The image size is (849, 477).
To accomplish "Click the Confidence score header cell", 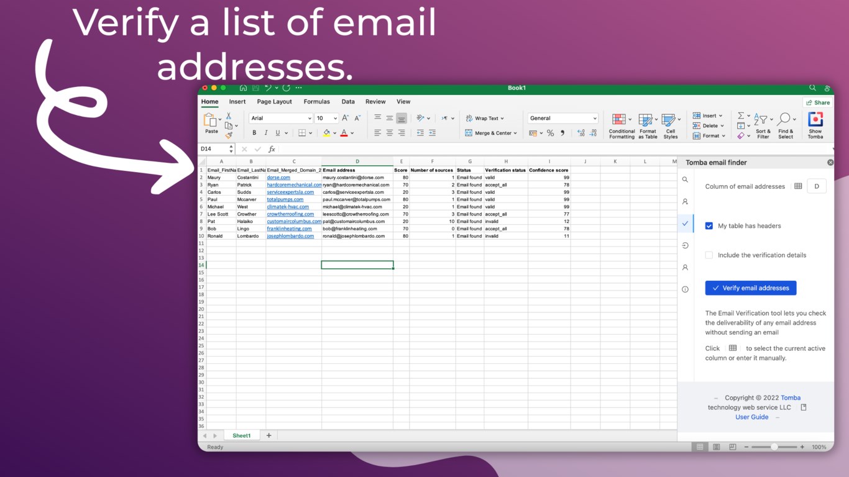I will [549, 170].
